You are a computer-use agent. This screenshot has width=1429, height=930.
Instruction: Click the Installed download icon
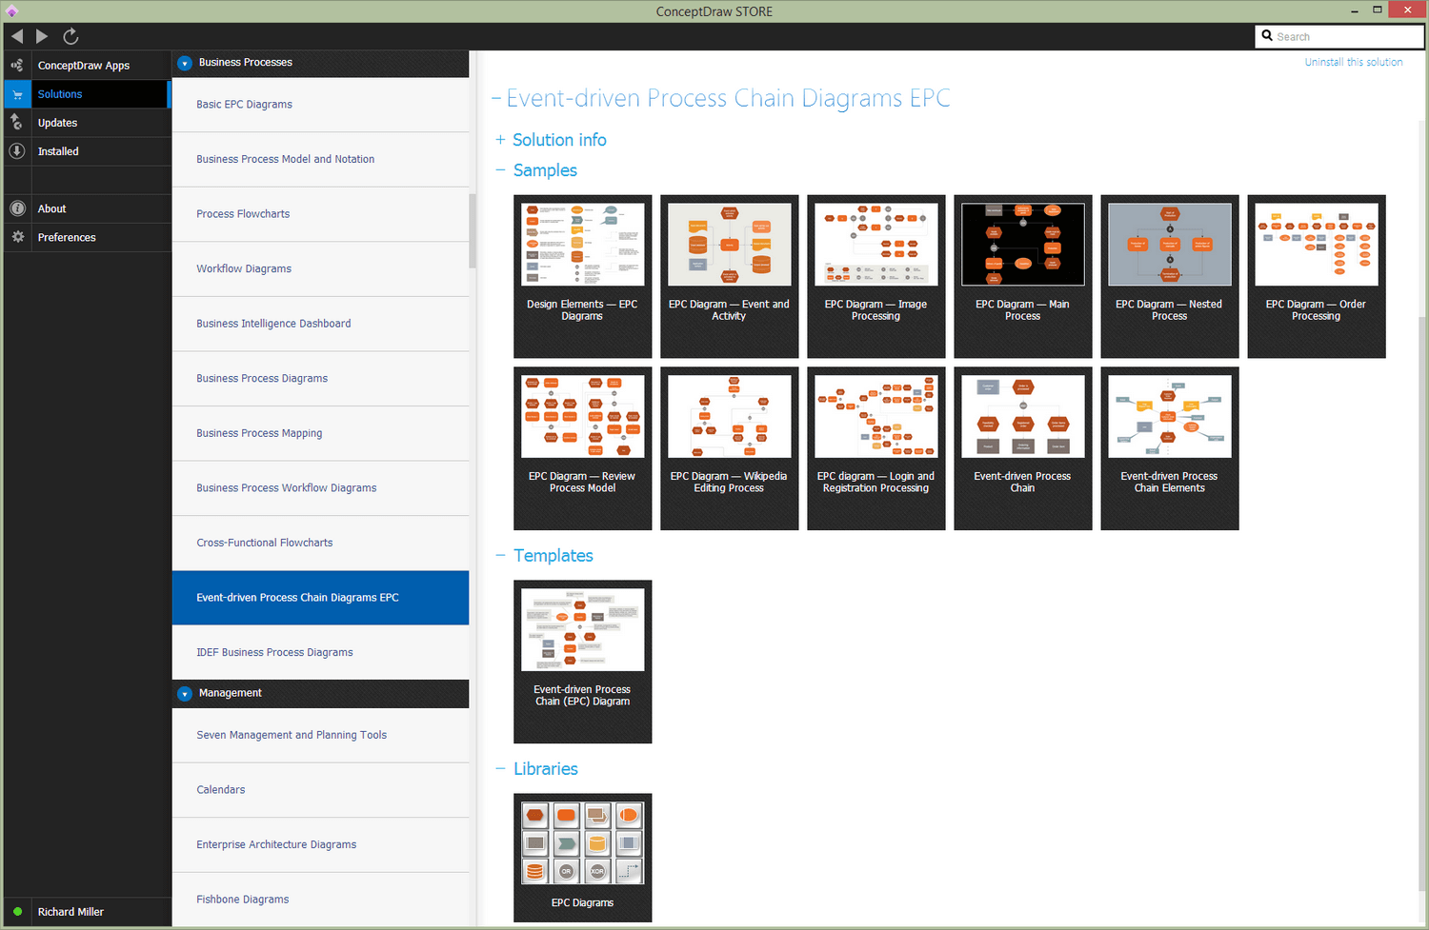pyautogui.click(x=17, y=151)
